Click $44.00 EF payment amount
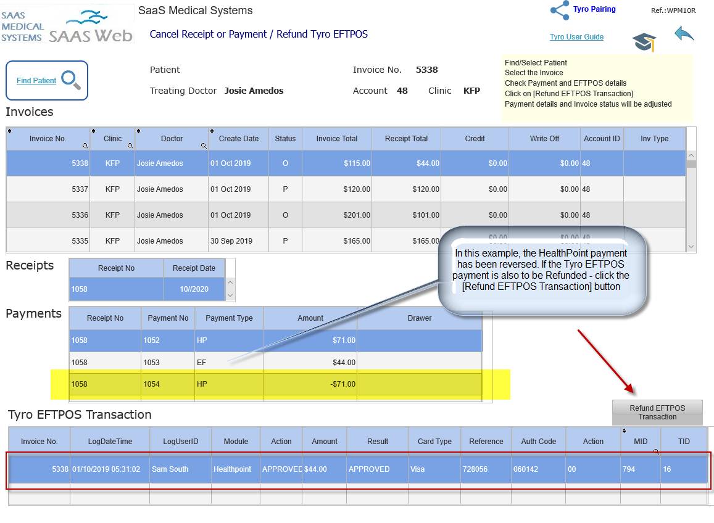This screenshot has width=714, height=523. (310, 362)
